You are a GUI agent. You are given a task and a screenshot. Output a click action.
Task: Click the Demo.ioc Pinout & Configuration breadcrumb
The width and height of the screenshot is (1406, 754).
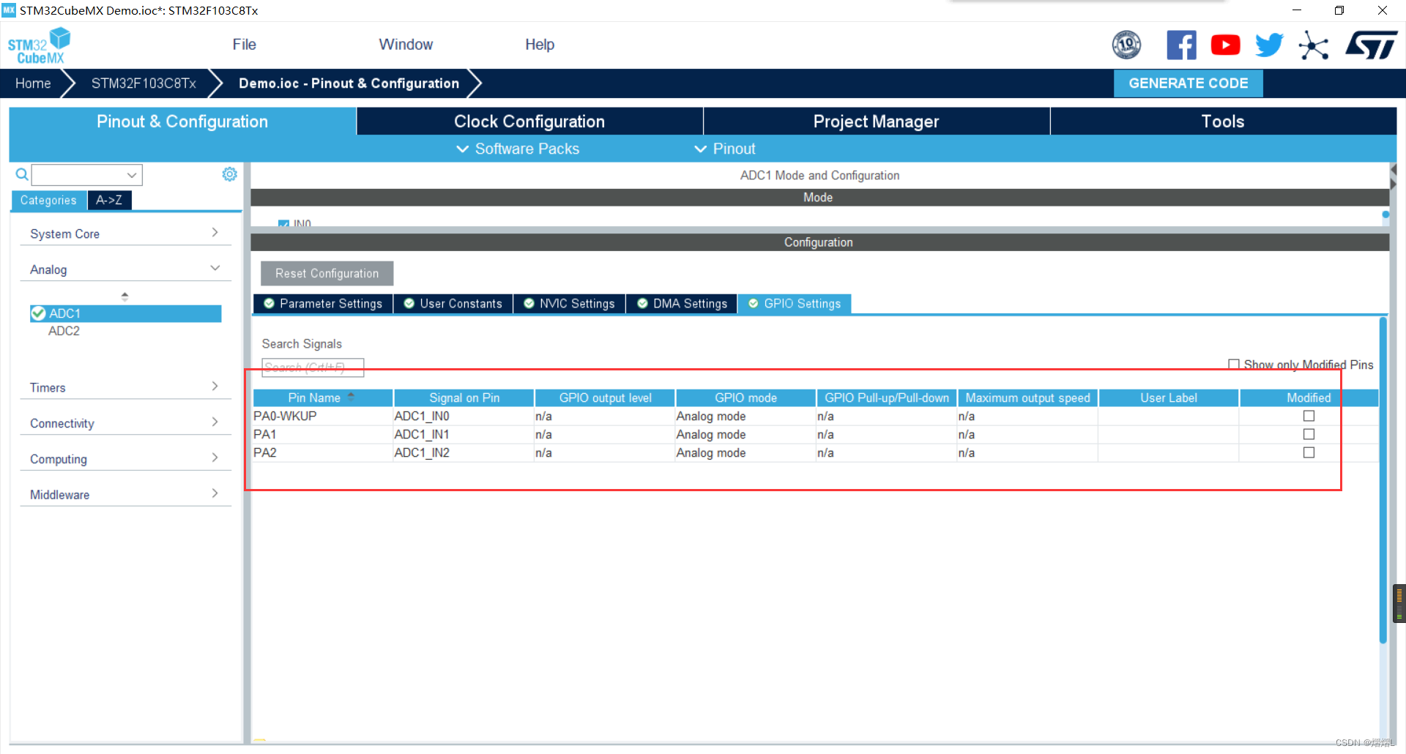(349, 83)
